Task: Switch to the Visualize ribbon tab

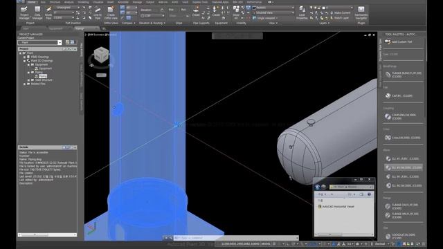Action: pyautogui.click(x=98, y=2)
